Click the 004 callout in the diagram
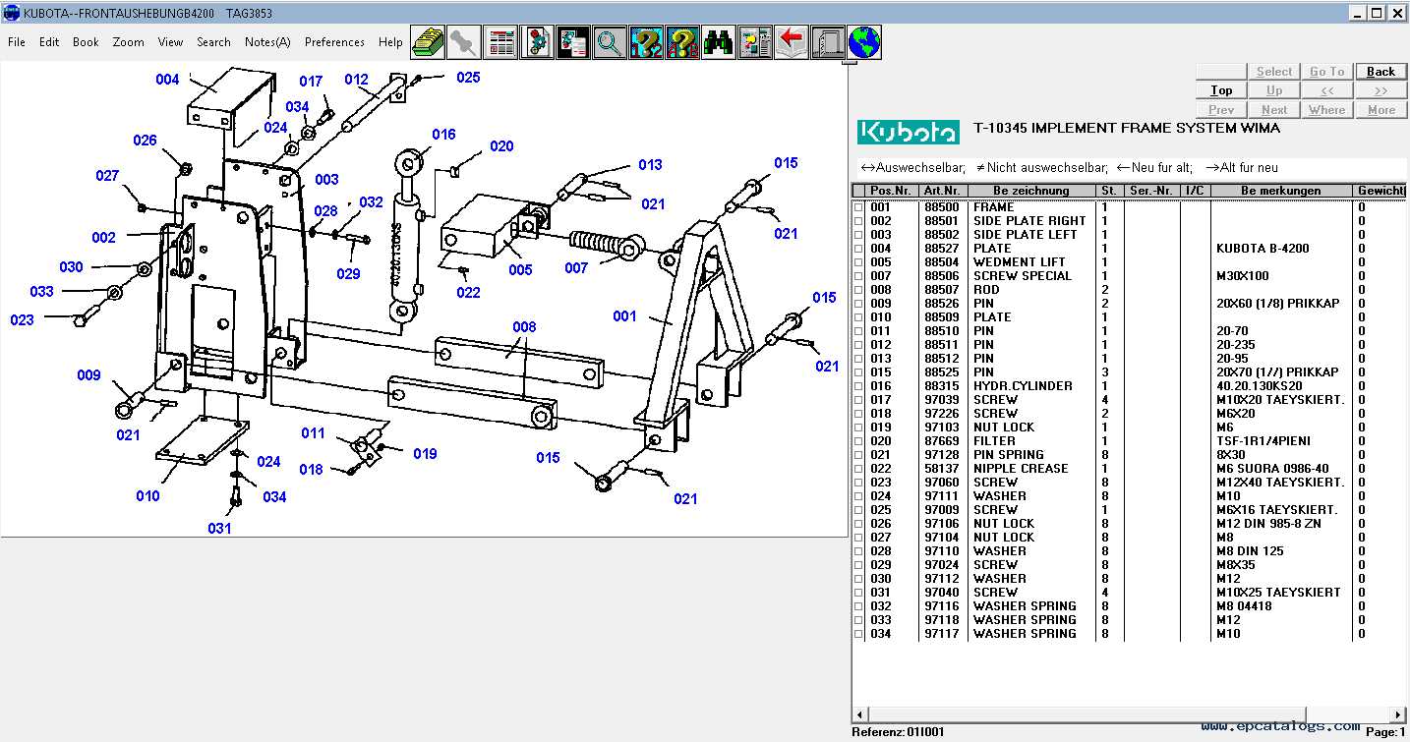 pyautogui.click(x=167, y=80)
